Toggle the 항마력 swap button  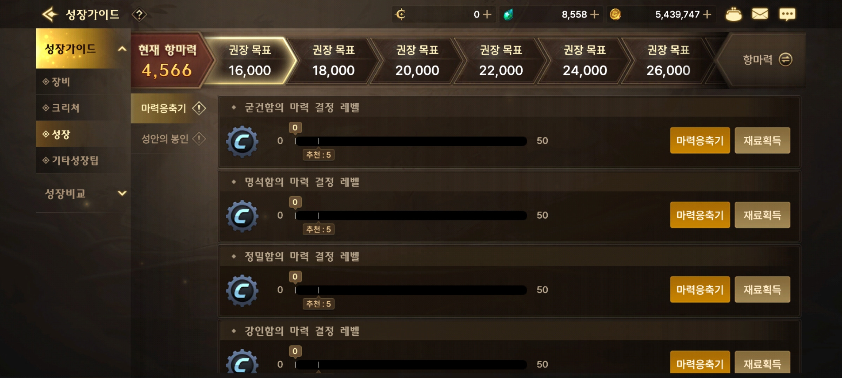tap(785, 59)
